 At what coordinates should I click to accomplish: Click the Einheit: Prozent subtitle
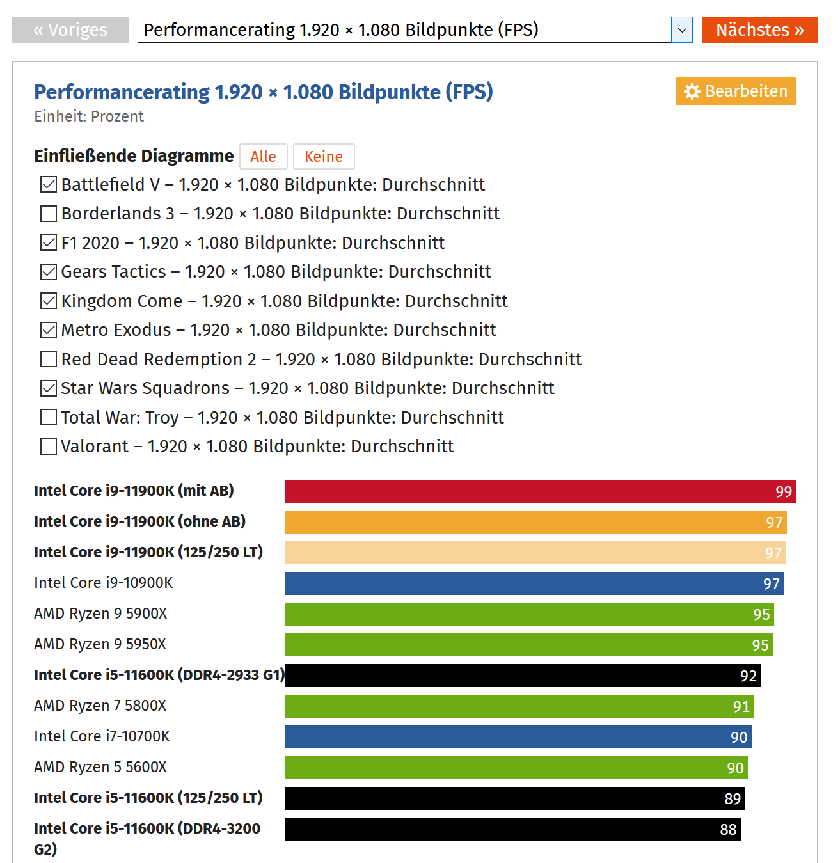pyautogui.click(x=89, y=116)
